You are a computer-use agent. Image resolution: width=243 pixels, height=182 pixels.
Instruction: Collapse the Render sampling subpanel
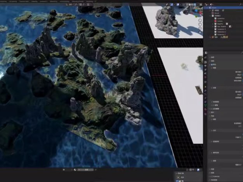(212, 88)
